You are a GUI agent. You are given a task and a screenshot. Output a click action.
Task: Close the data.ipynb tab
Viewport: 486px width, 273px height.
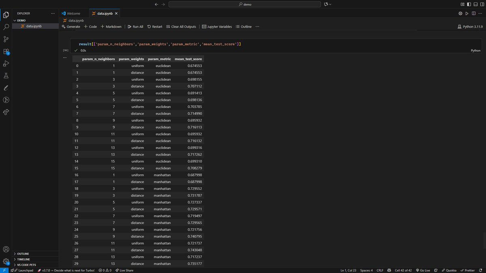117,13
